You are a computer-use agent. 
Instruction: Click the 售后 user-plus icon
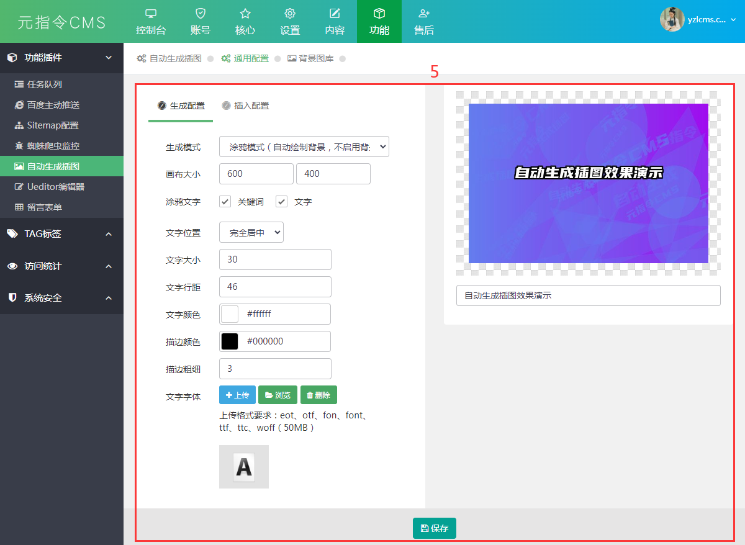424,14
